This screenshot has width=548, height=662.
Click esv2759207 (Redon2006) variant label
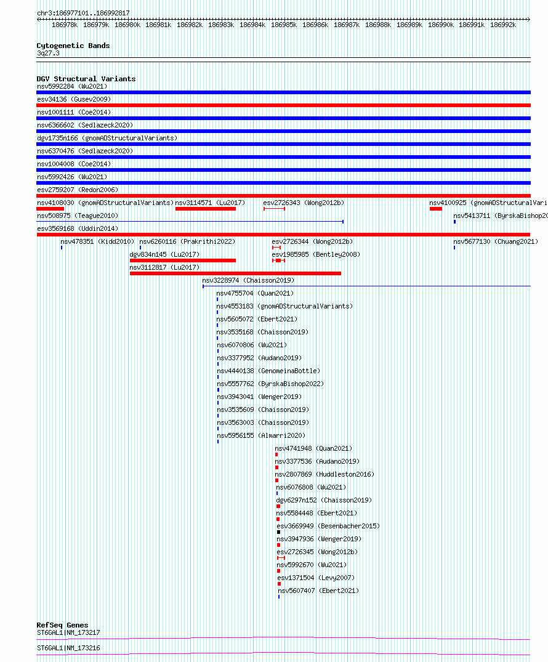click(x=78, y=190)
